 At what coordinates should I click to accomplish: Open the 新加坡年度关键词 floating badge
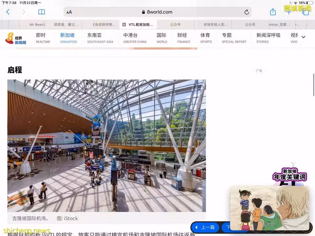click(x=290, y=175)
